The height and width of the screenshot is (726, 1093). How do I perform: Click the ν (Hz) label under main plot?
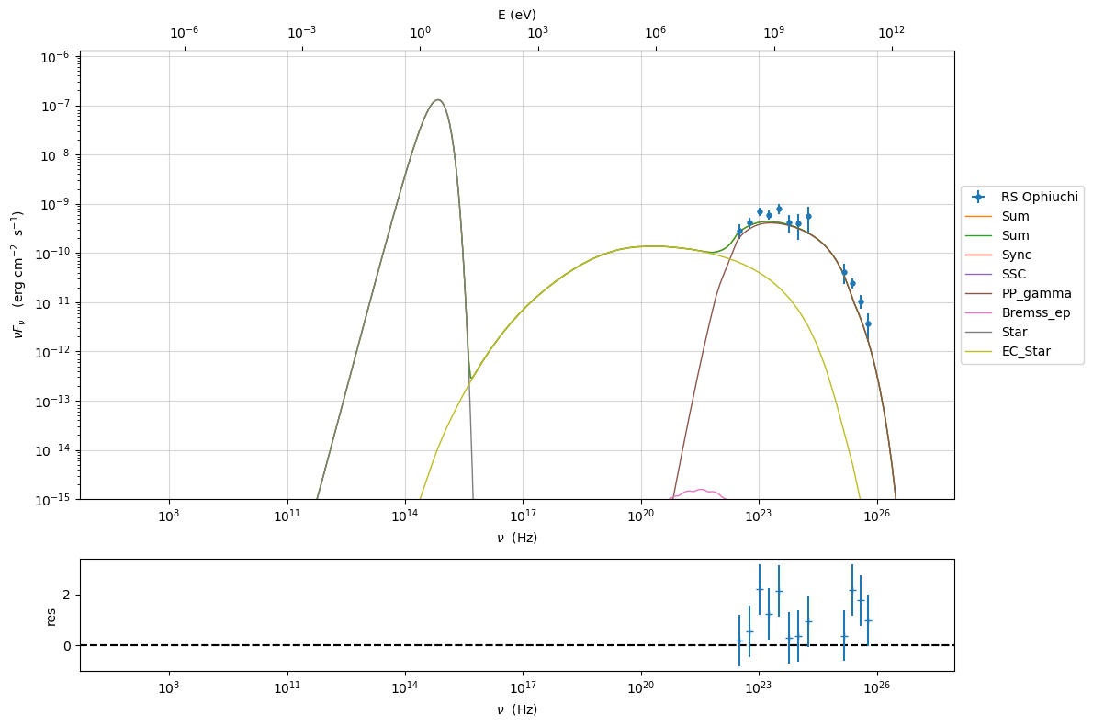516,538
